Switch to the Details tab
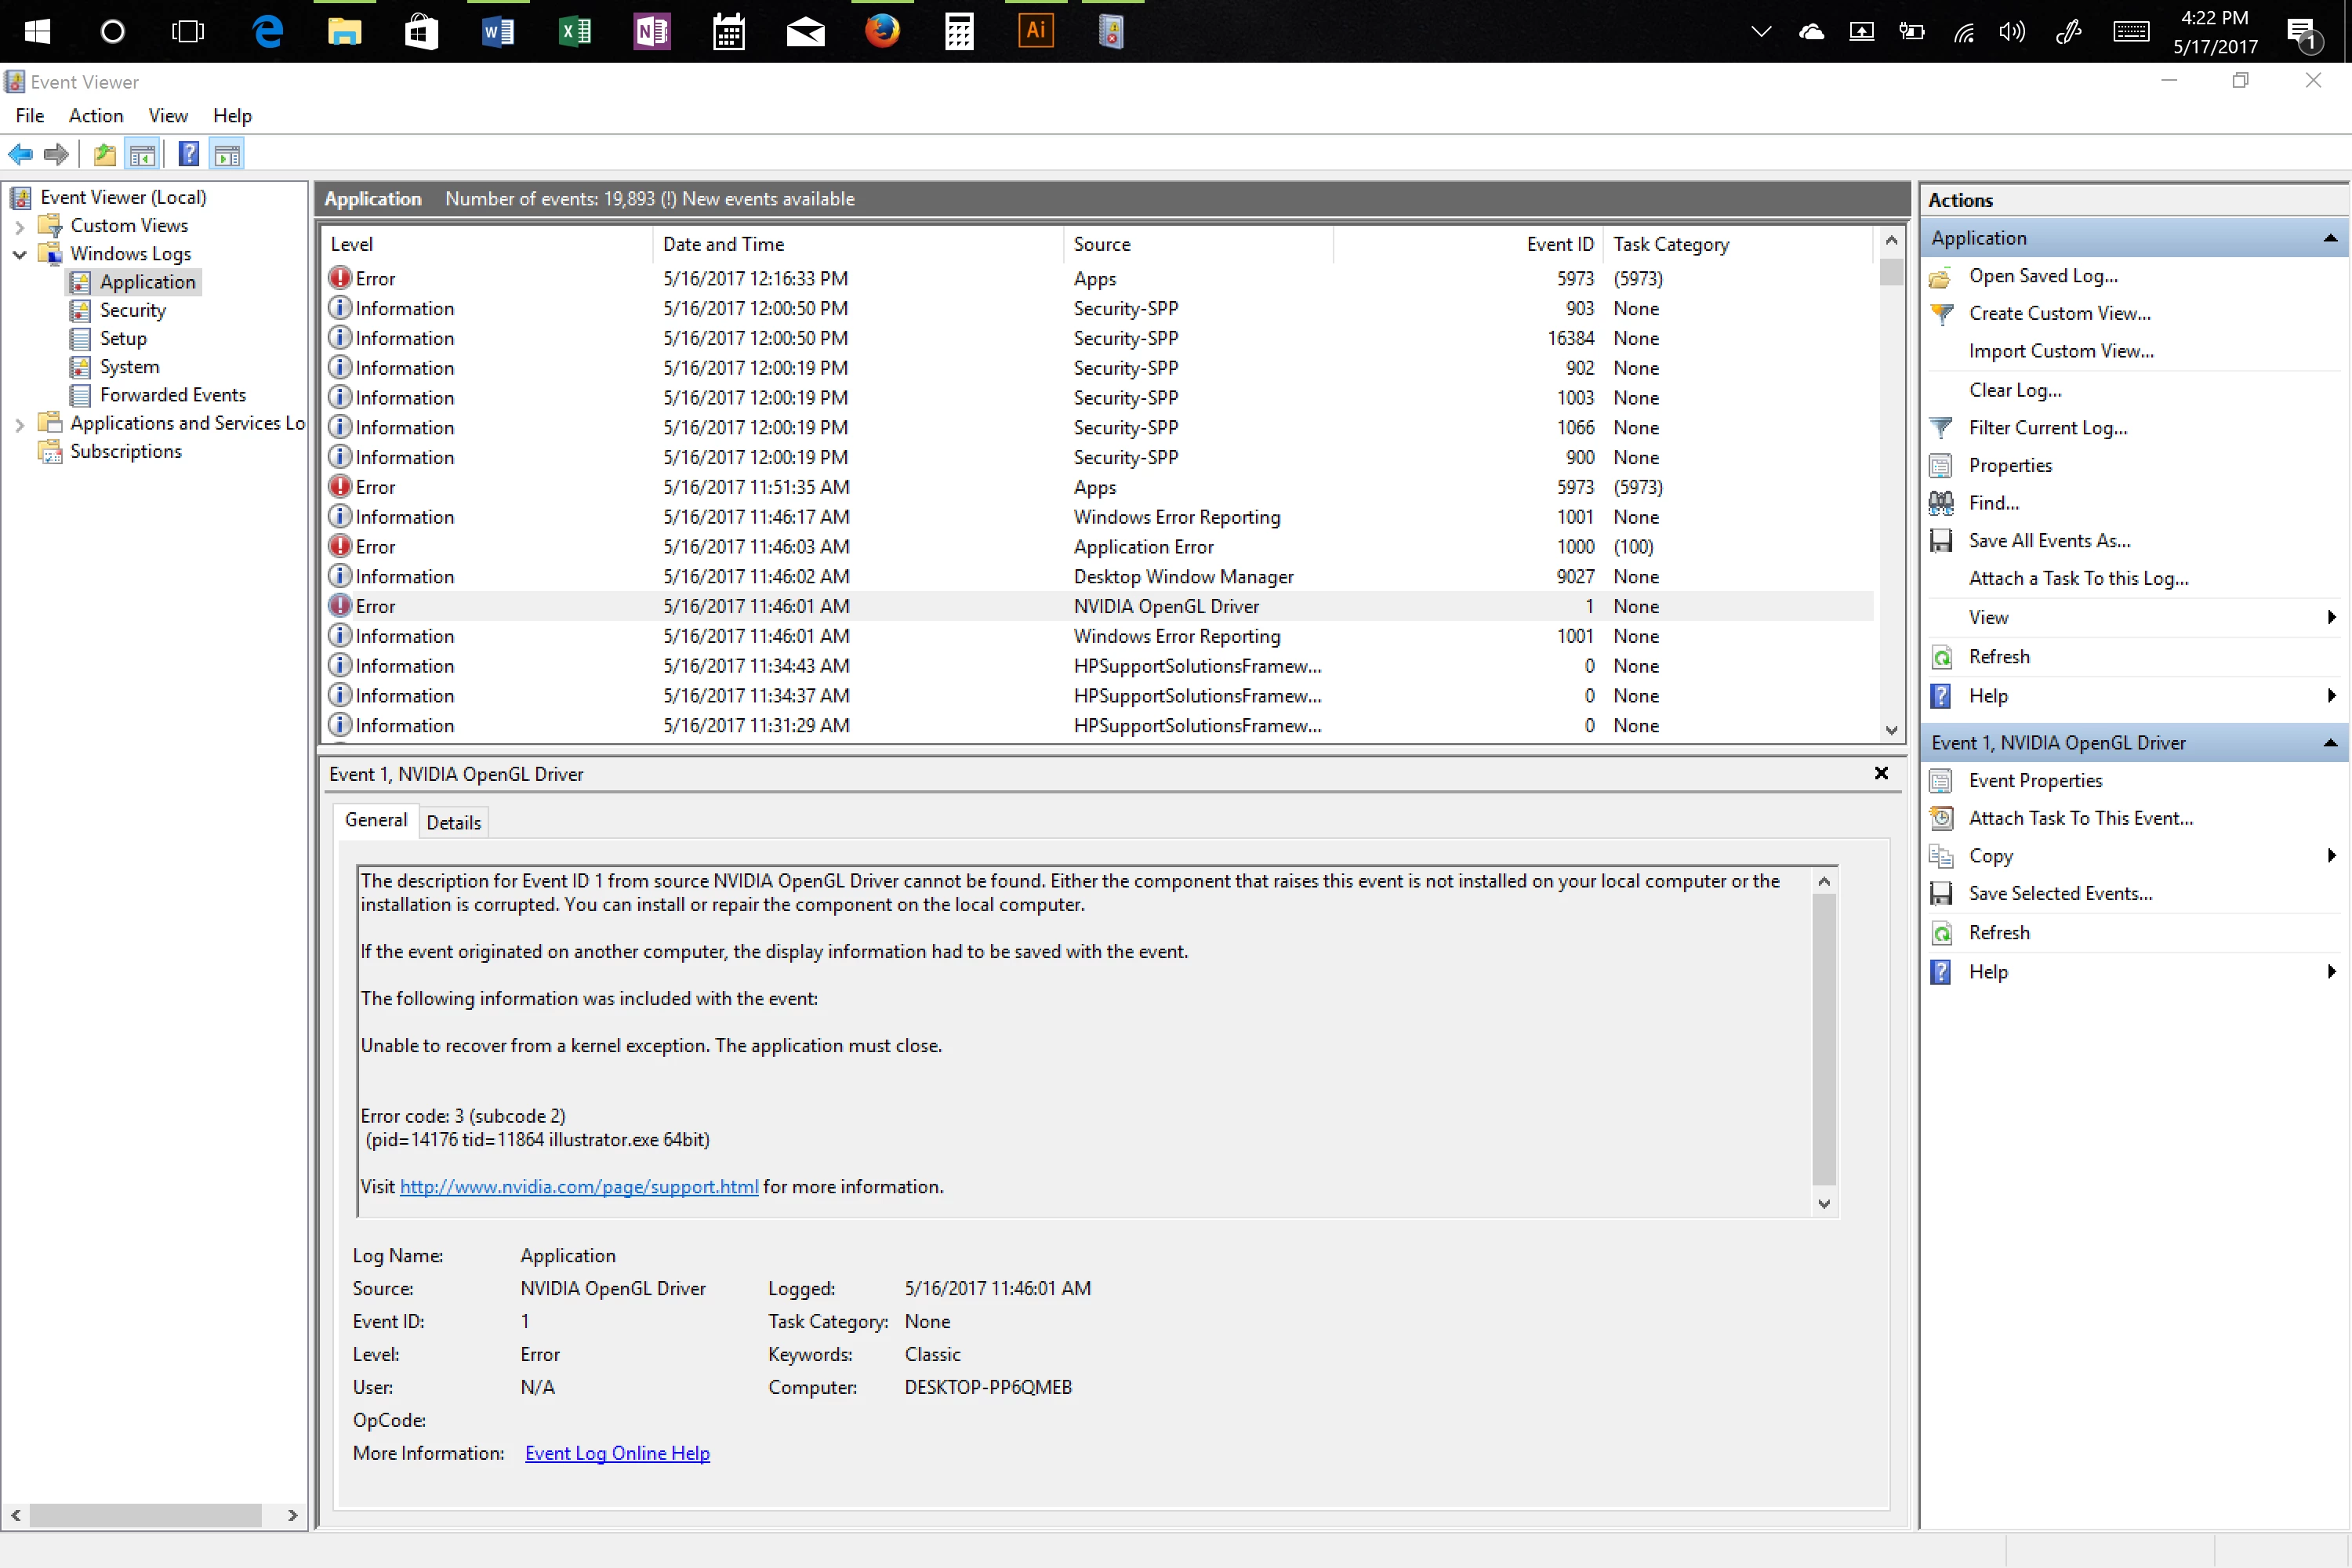 [x=453, y=822]
